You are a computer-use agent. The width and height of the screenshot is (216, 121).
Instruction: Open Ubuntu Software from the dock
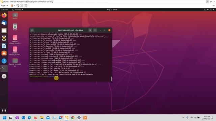pos(4,53)
